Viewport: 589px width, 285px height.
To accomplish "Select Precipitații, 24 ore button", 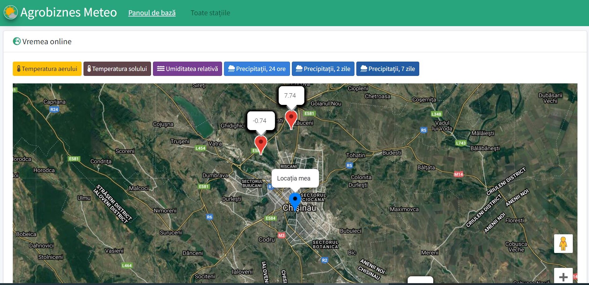I will [x=257, y=69].
